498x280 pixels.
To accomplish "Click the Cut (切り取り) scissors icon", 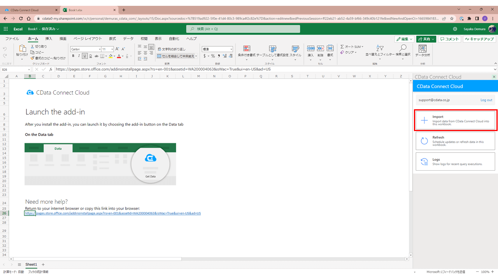I will coord(32,47).
